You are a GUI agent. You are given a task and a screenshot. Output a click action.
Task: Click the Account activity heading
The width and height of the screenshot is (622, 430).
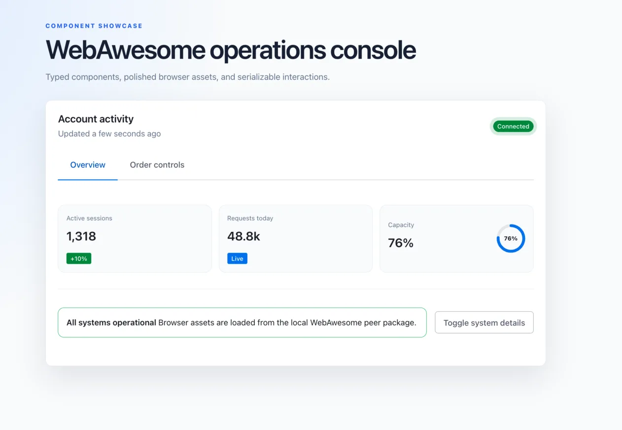pos(96,119)
